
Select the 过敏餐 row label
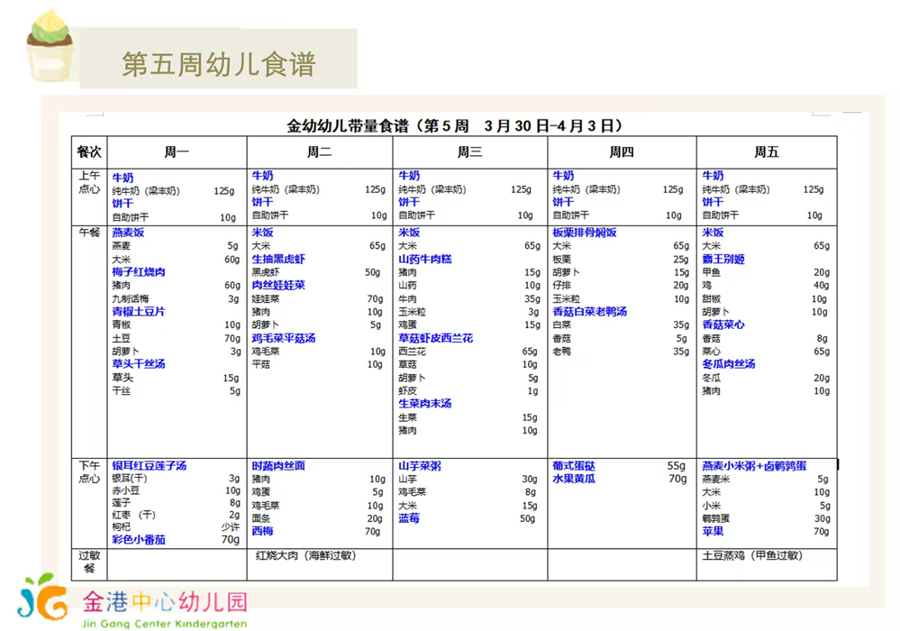click(x=90, y=562)
